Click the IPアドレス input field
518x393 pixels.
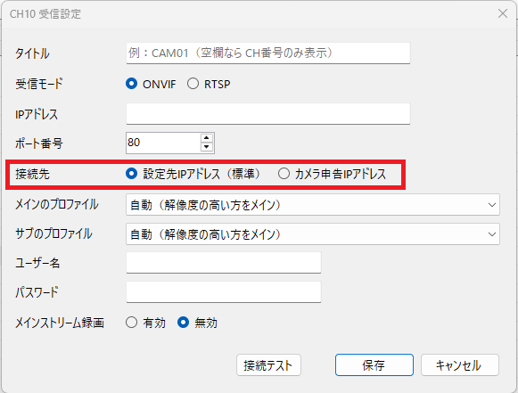(x=268, y=114)
